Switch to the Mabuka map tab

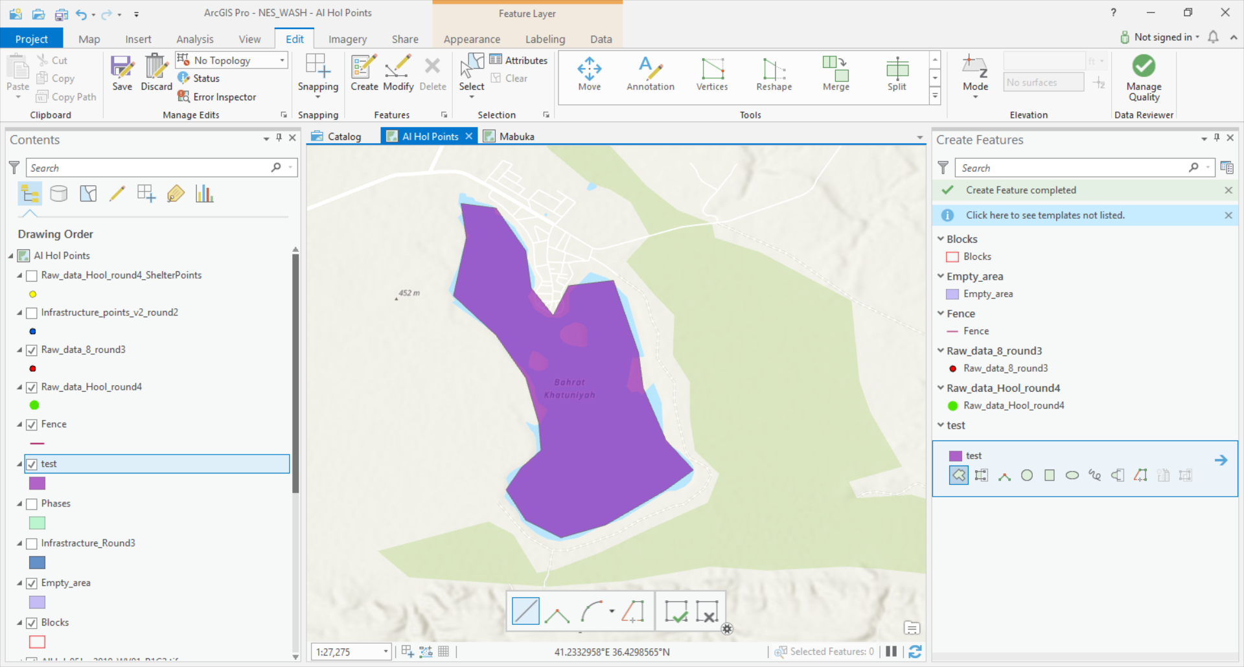(509, 136)
